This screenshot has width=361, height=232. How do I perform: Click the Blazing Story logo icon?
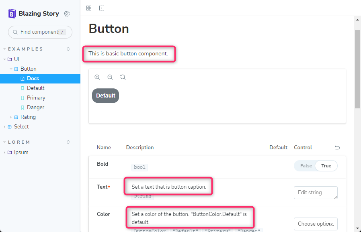click(x=12, y=14)
